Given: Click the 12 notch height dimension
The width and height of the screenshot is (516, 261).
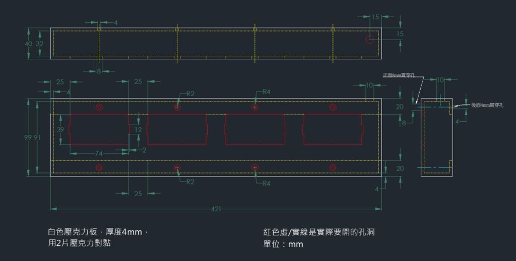Looking at the screenshot, I should (x=138, y=130).
